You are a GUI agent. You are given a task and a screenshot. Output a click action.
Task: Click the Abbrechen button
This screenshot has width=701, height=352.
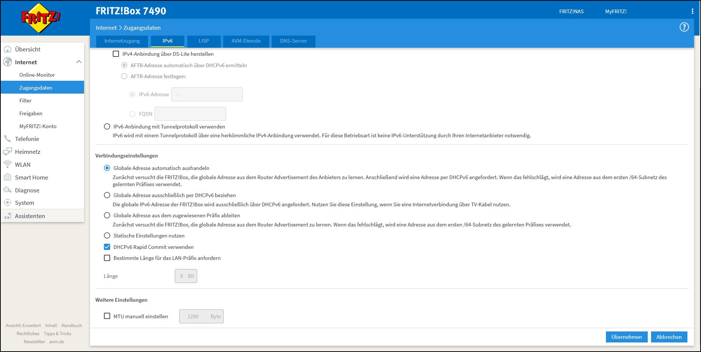pyautogui.click(x=669, y=337)
